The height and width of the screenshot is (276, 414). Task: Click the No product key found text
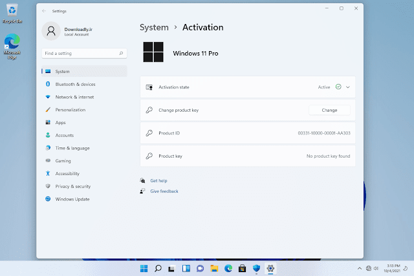click(x=328, y=156)
